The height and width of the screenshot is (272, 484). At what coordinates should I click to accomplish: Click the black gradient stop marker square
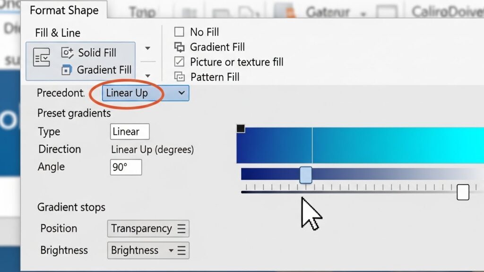point(241,128)
